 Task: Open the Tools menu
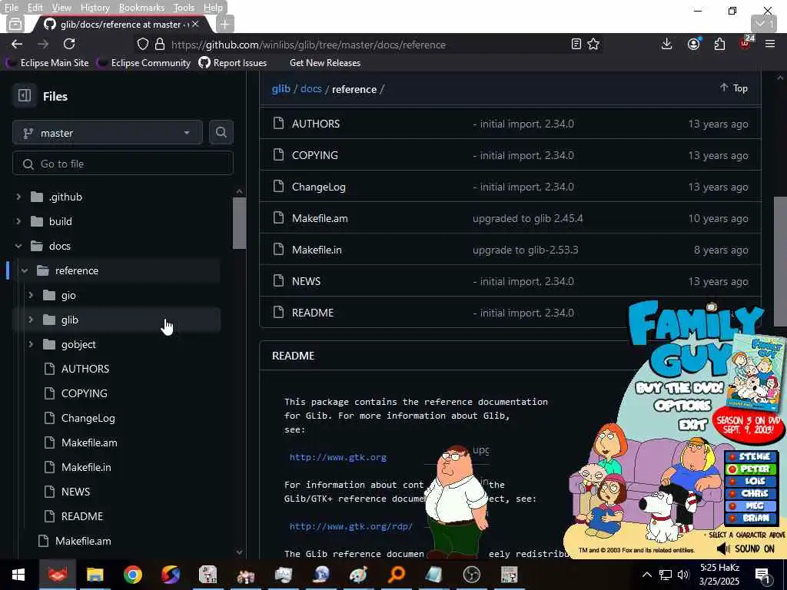184,8
